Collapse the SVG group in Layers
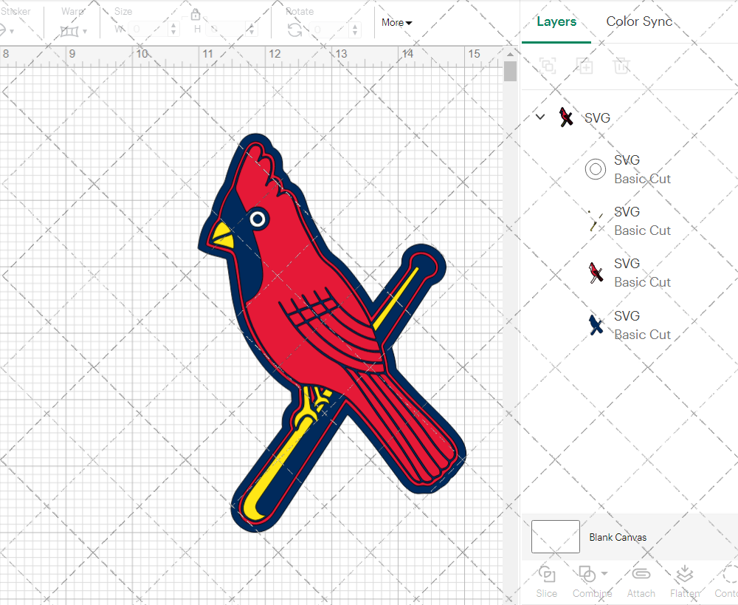Image resolution: width=738 pixels, height=605 pixels. point(540,117)
